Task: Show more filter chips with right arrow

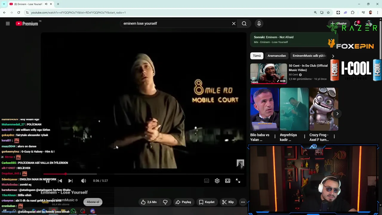Action: click(333, 56)
